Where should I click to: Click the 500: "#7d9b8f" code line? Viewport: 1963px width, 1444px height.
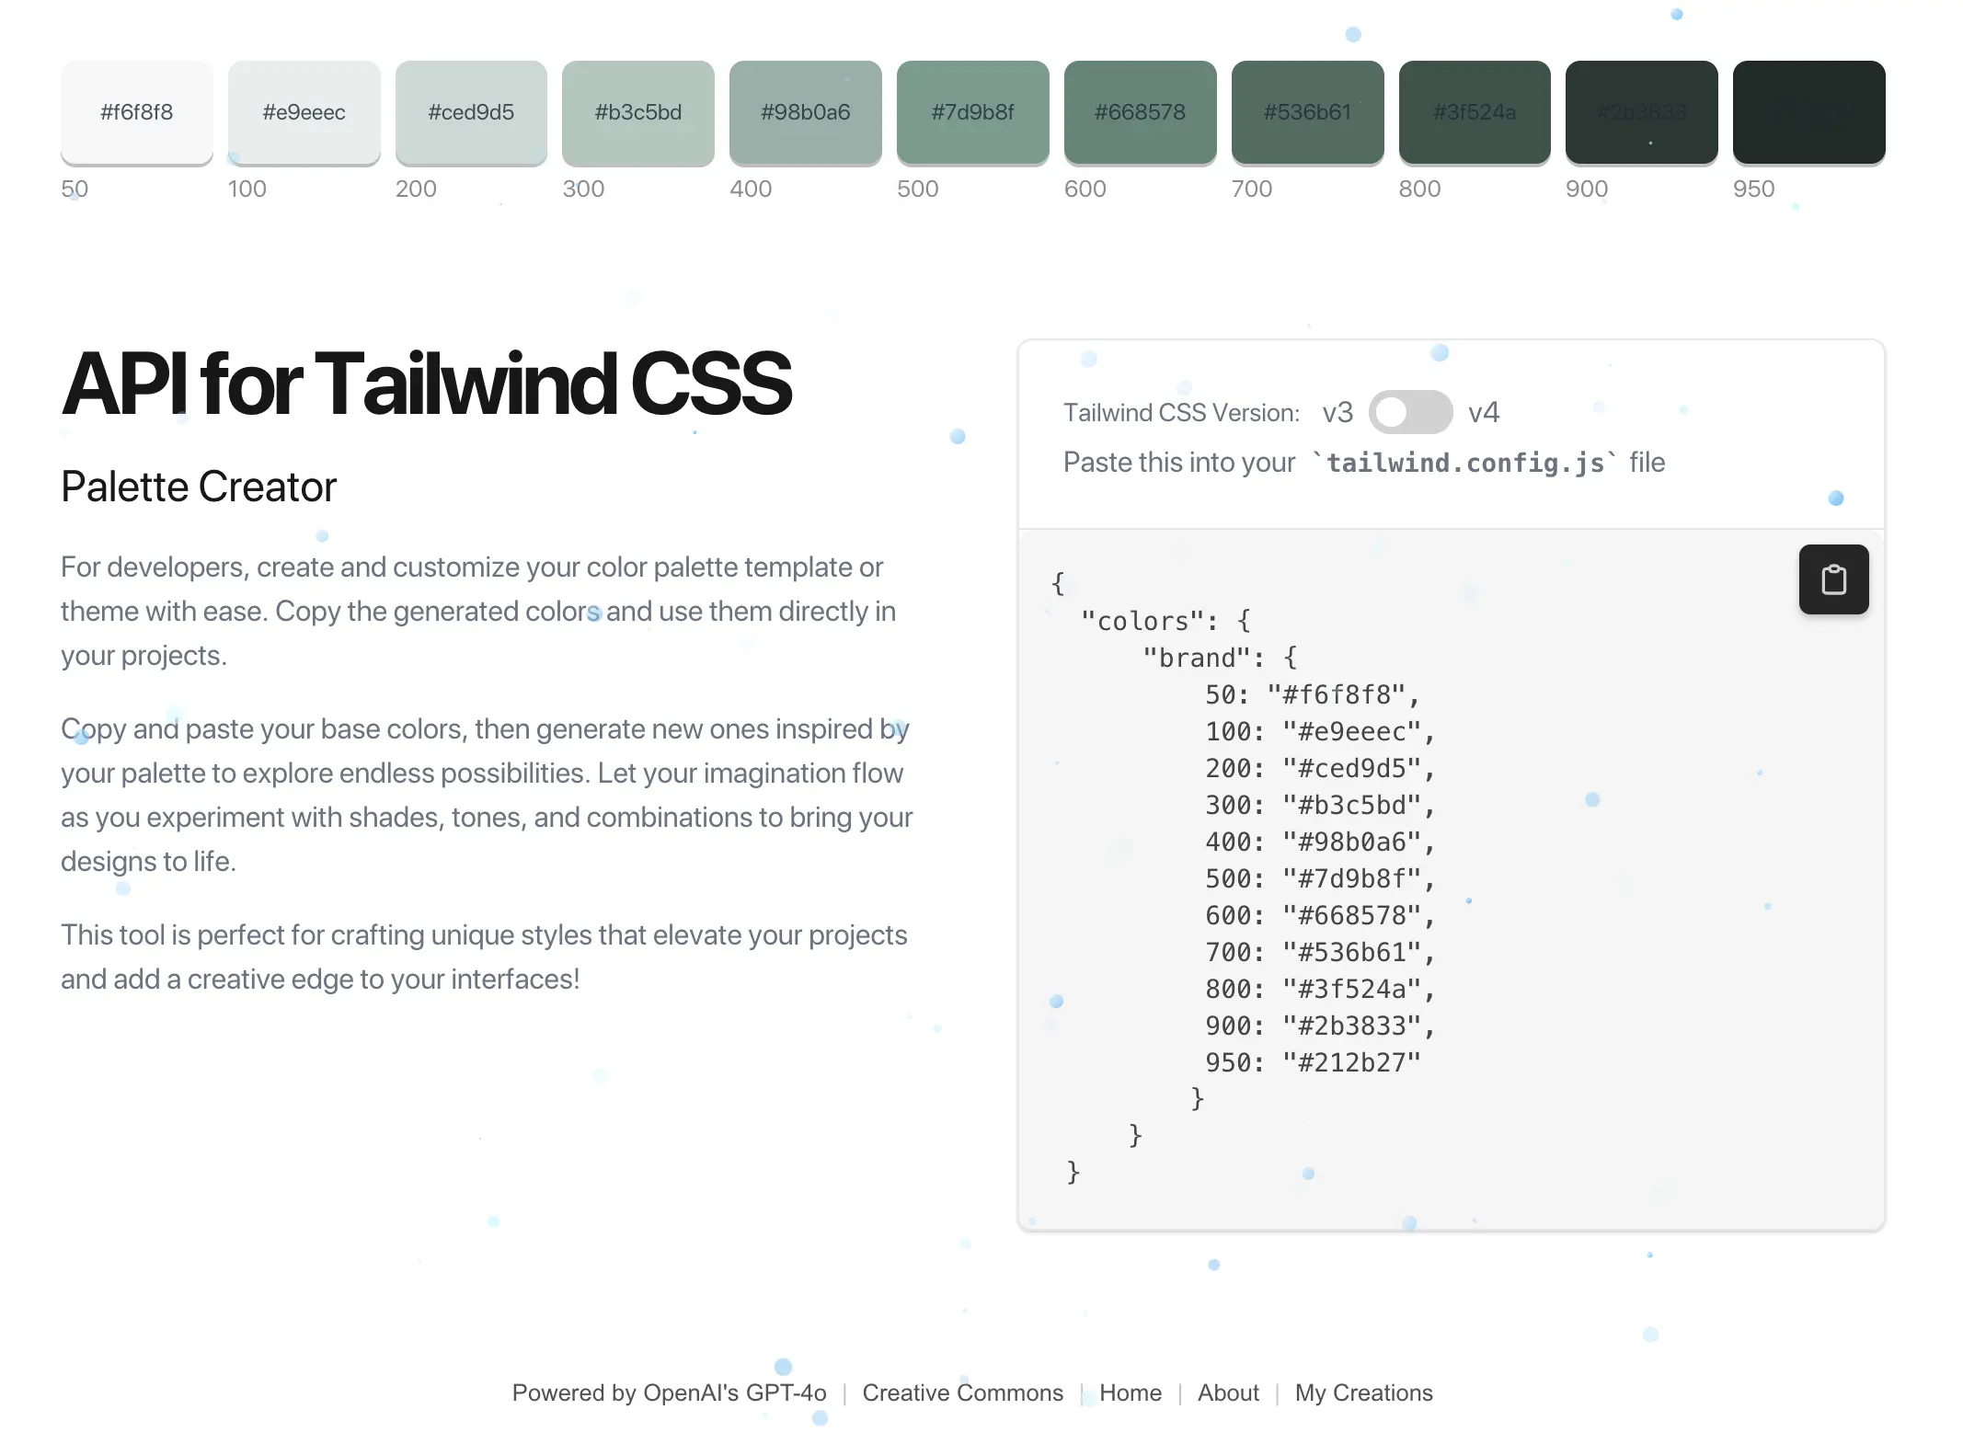click(1320, 878)
